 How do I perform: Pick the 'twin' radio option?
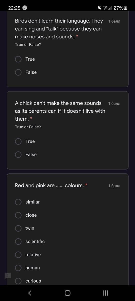coord(24,228)
